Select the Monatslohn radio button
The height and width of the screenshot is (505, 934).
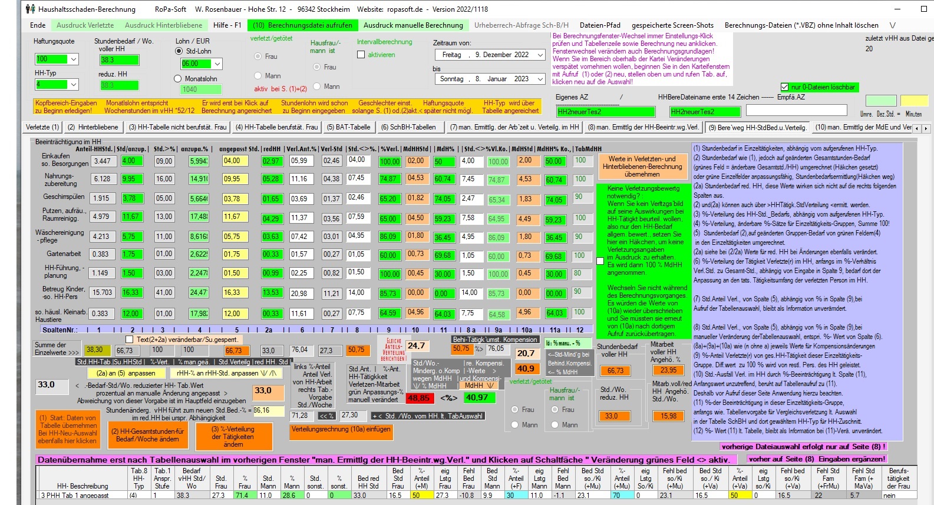pos(178,79)
